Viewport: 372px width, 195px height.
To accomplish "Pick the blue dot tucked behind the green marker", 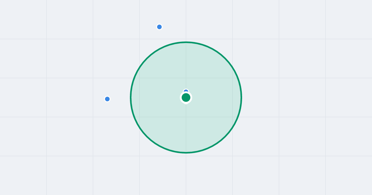I will tap(186, 91).
